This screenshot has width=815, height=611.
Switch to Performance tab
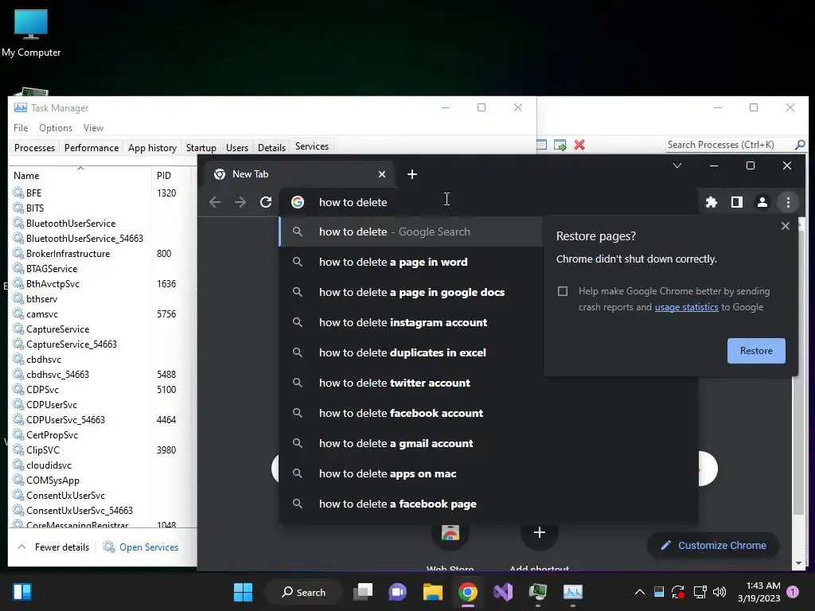click(92, 148)
